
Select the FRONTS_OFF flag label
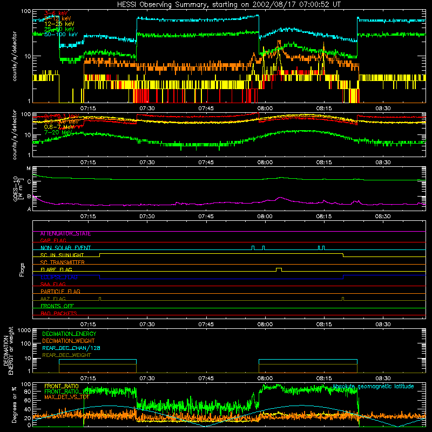[x=57, y=306]
